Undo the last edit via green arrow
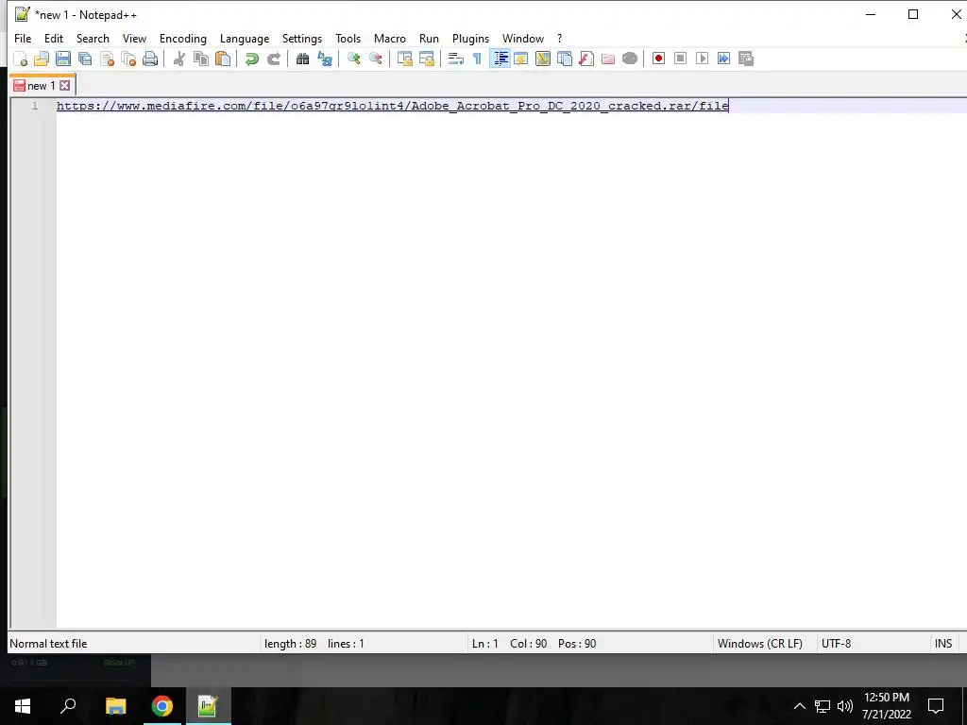Viewport: 967px width, 725px height. (251, 59)
